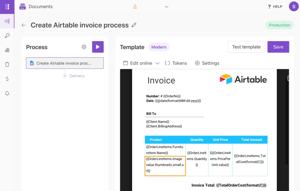This screenshot has height=191, width=300.
Task: Click the Invoice Total line
Action: pos(229,185)
